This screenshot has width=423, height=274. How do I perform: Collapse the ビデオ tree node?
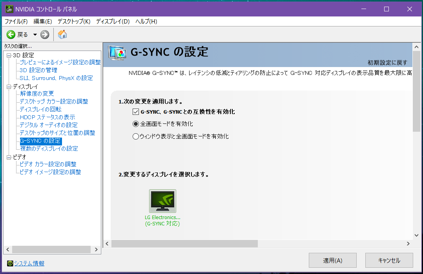coord(9,157)
